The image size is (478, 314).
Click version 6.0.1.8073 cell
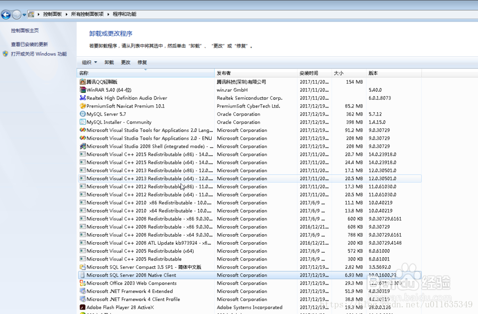[x=380, y=98]
